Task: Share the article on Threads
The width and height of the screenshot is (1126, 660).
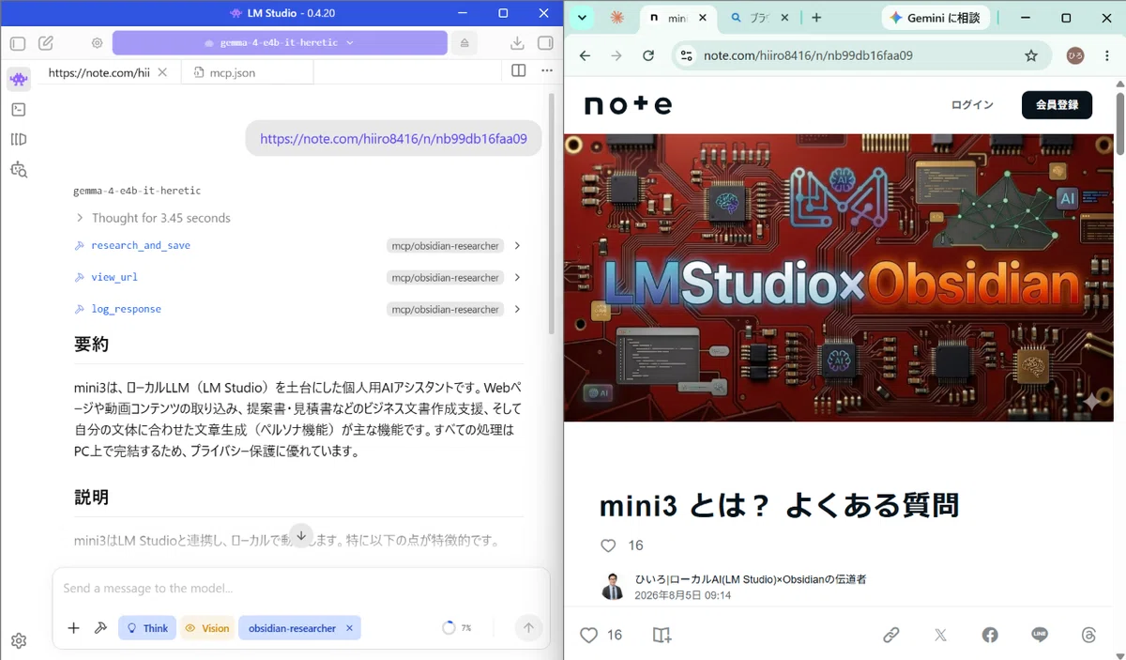Action: coord(1088,636)
